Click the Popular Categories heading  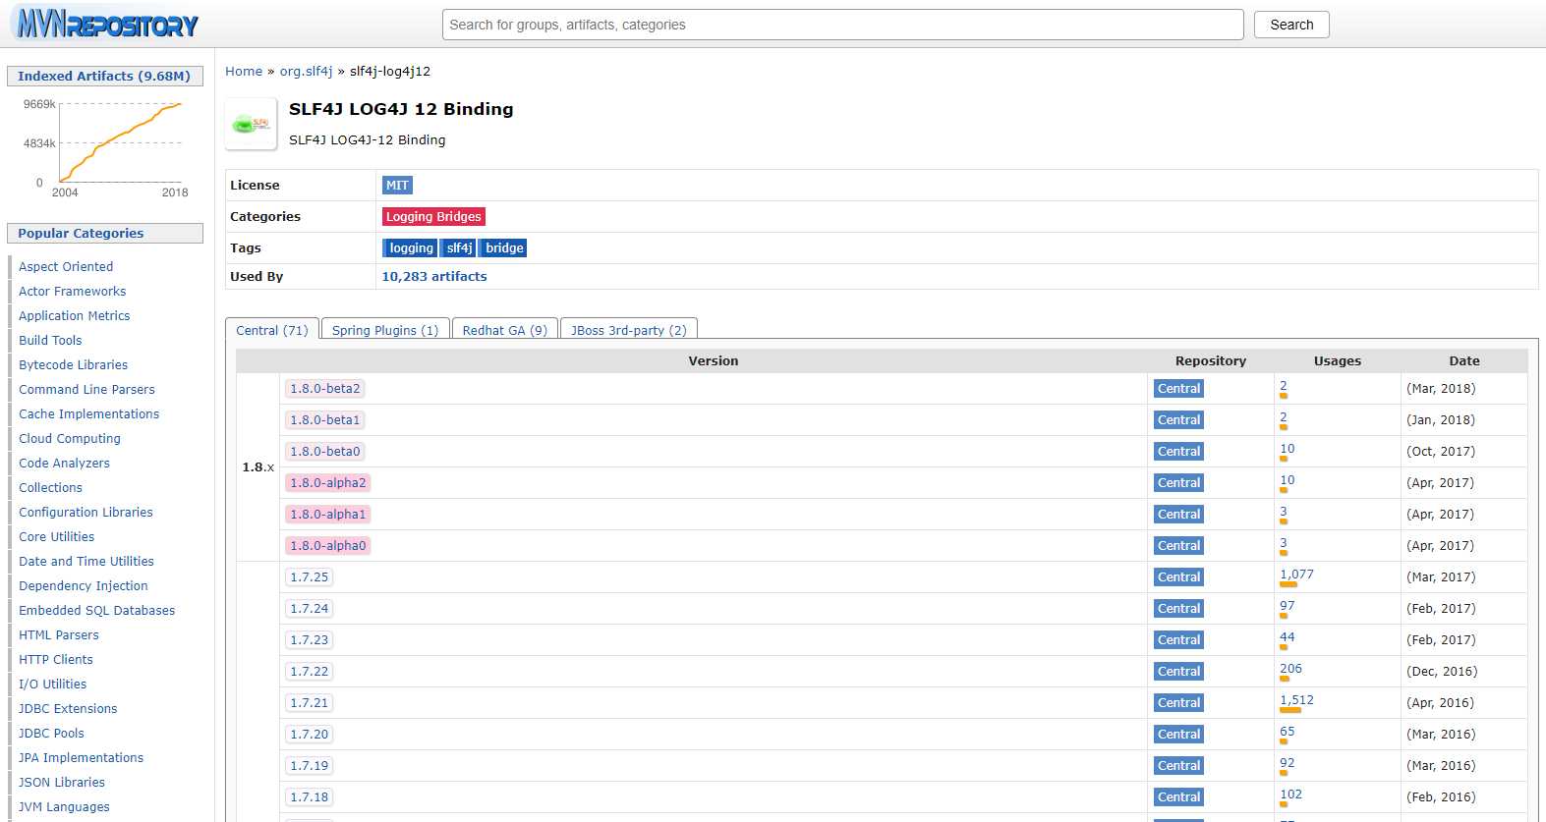point(104,234)
